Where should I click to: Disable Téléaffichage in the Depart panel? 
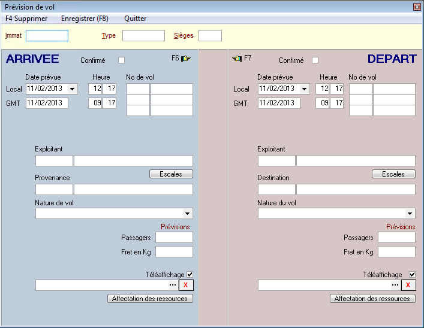coord(412,274)
